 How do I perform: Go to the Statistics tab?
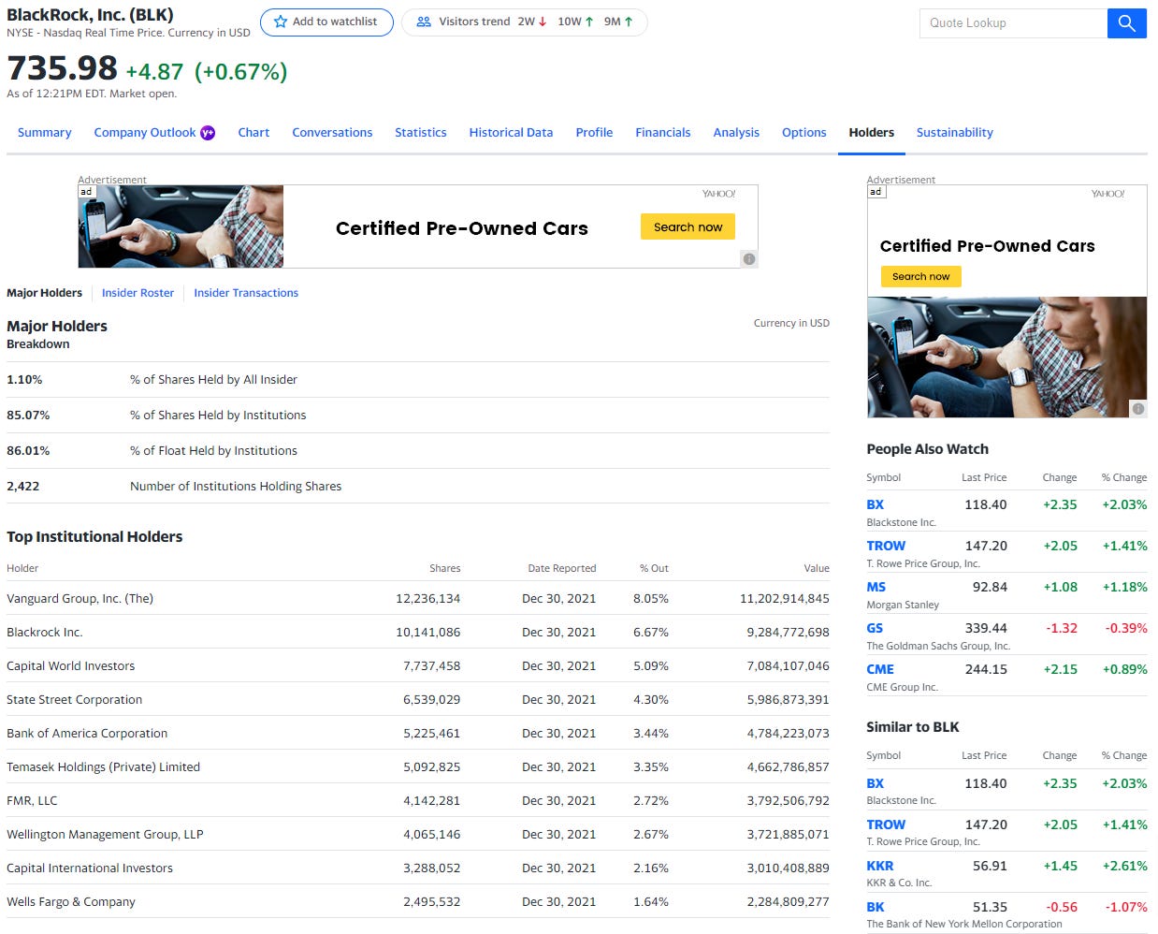[x=421, y=133]
